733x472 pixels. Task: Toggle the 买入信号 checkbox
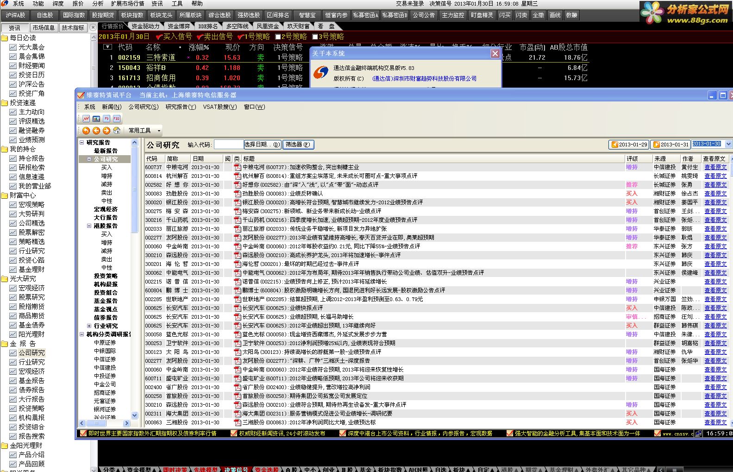point(159,37)
